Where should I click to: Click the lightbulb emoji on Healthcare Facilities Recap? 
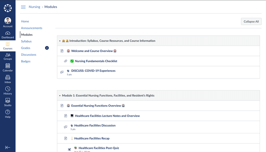(72, 138)
